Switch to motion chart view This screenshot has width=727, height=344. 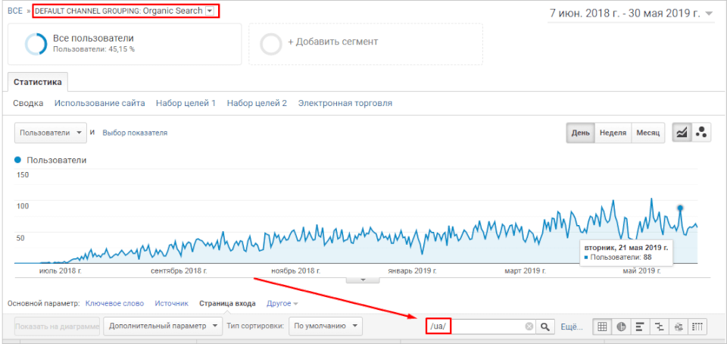coord(701,133)
